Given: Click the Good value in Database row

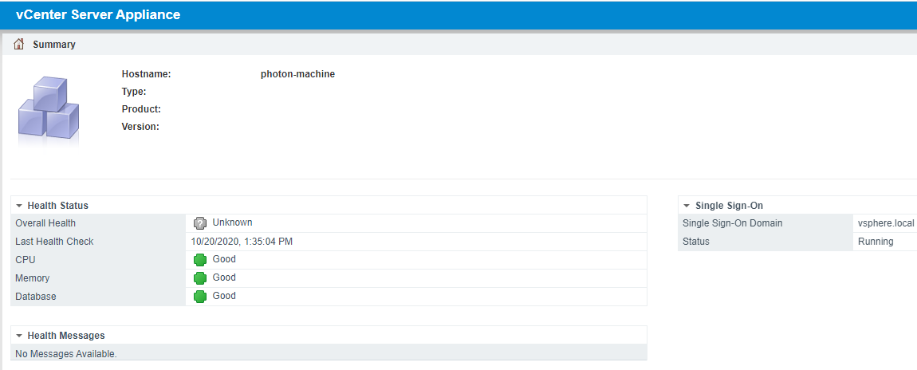Looking at the screenshot, I should click(225, 296).
